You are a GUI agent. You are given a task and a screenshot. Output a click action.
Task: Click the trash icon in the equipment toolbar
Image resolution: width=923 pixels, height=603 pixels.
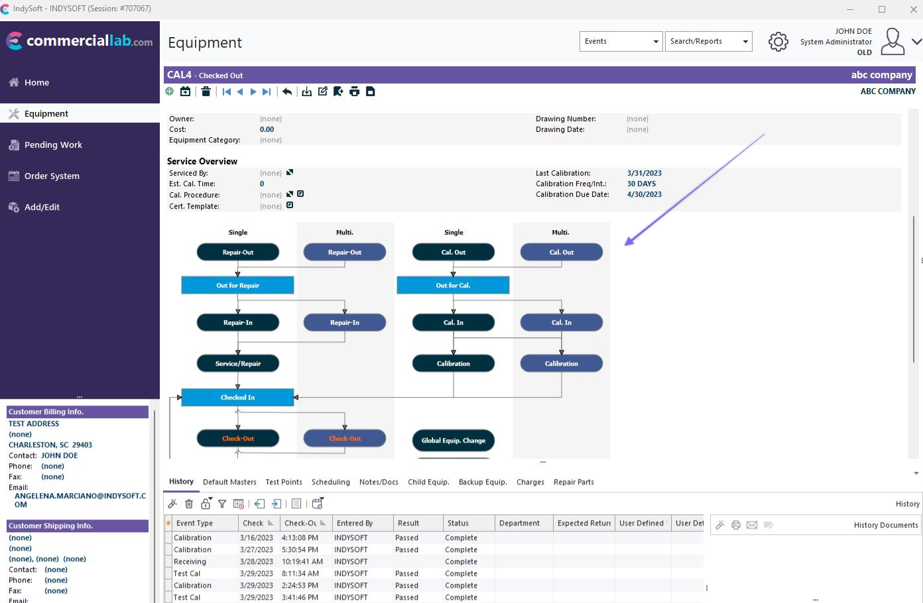(x=206, y=91)
